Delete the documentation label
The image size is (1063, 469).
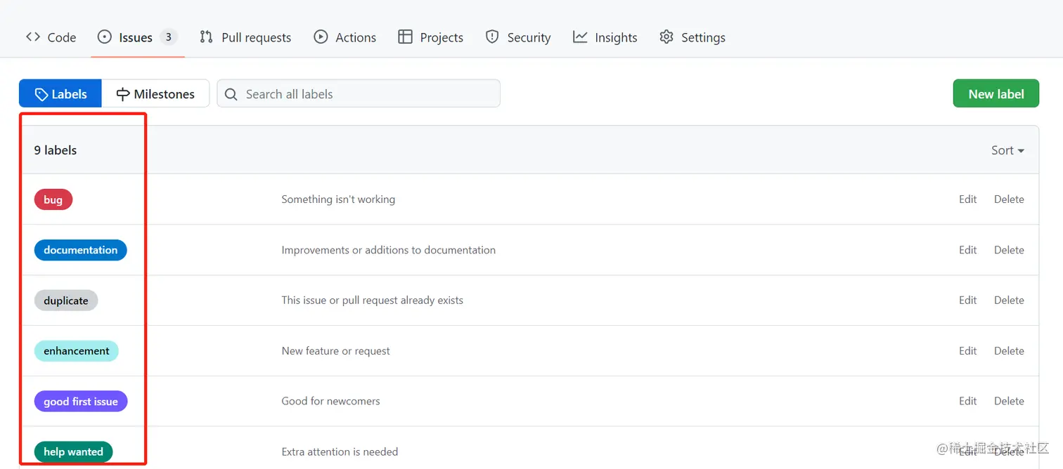[1008, 250]
